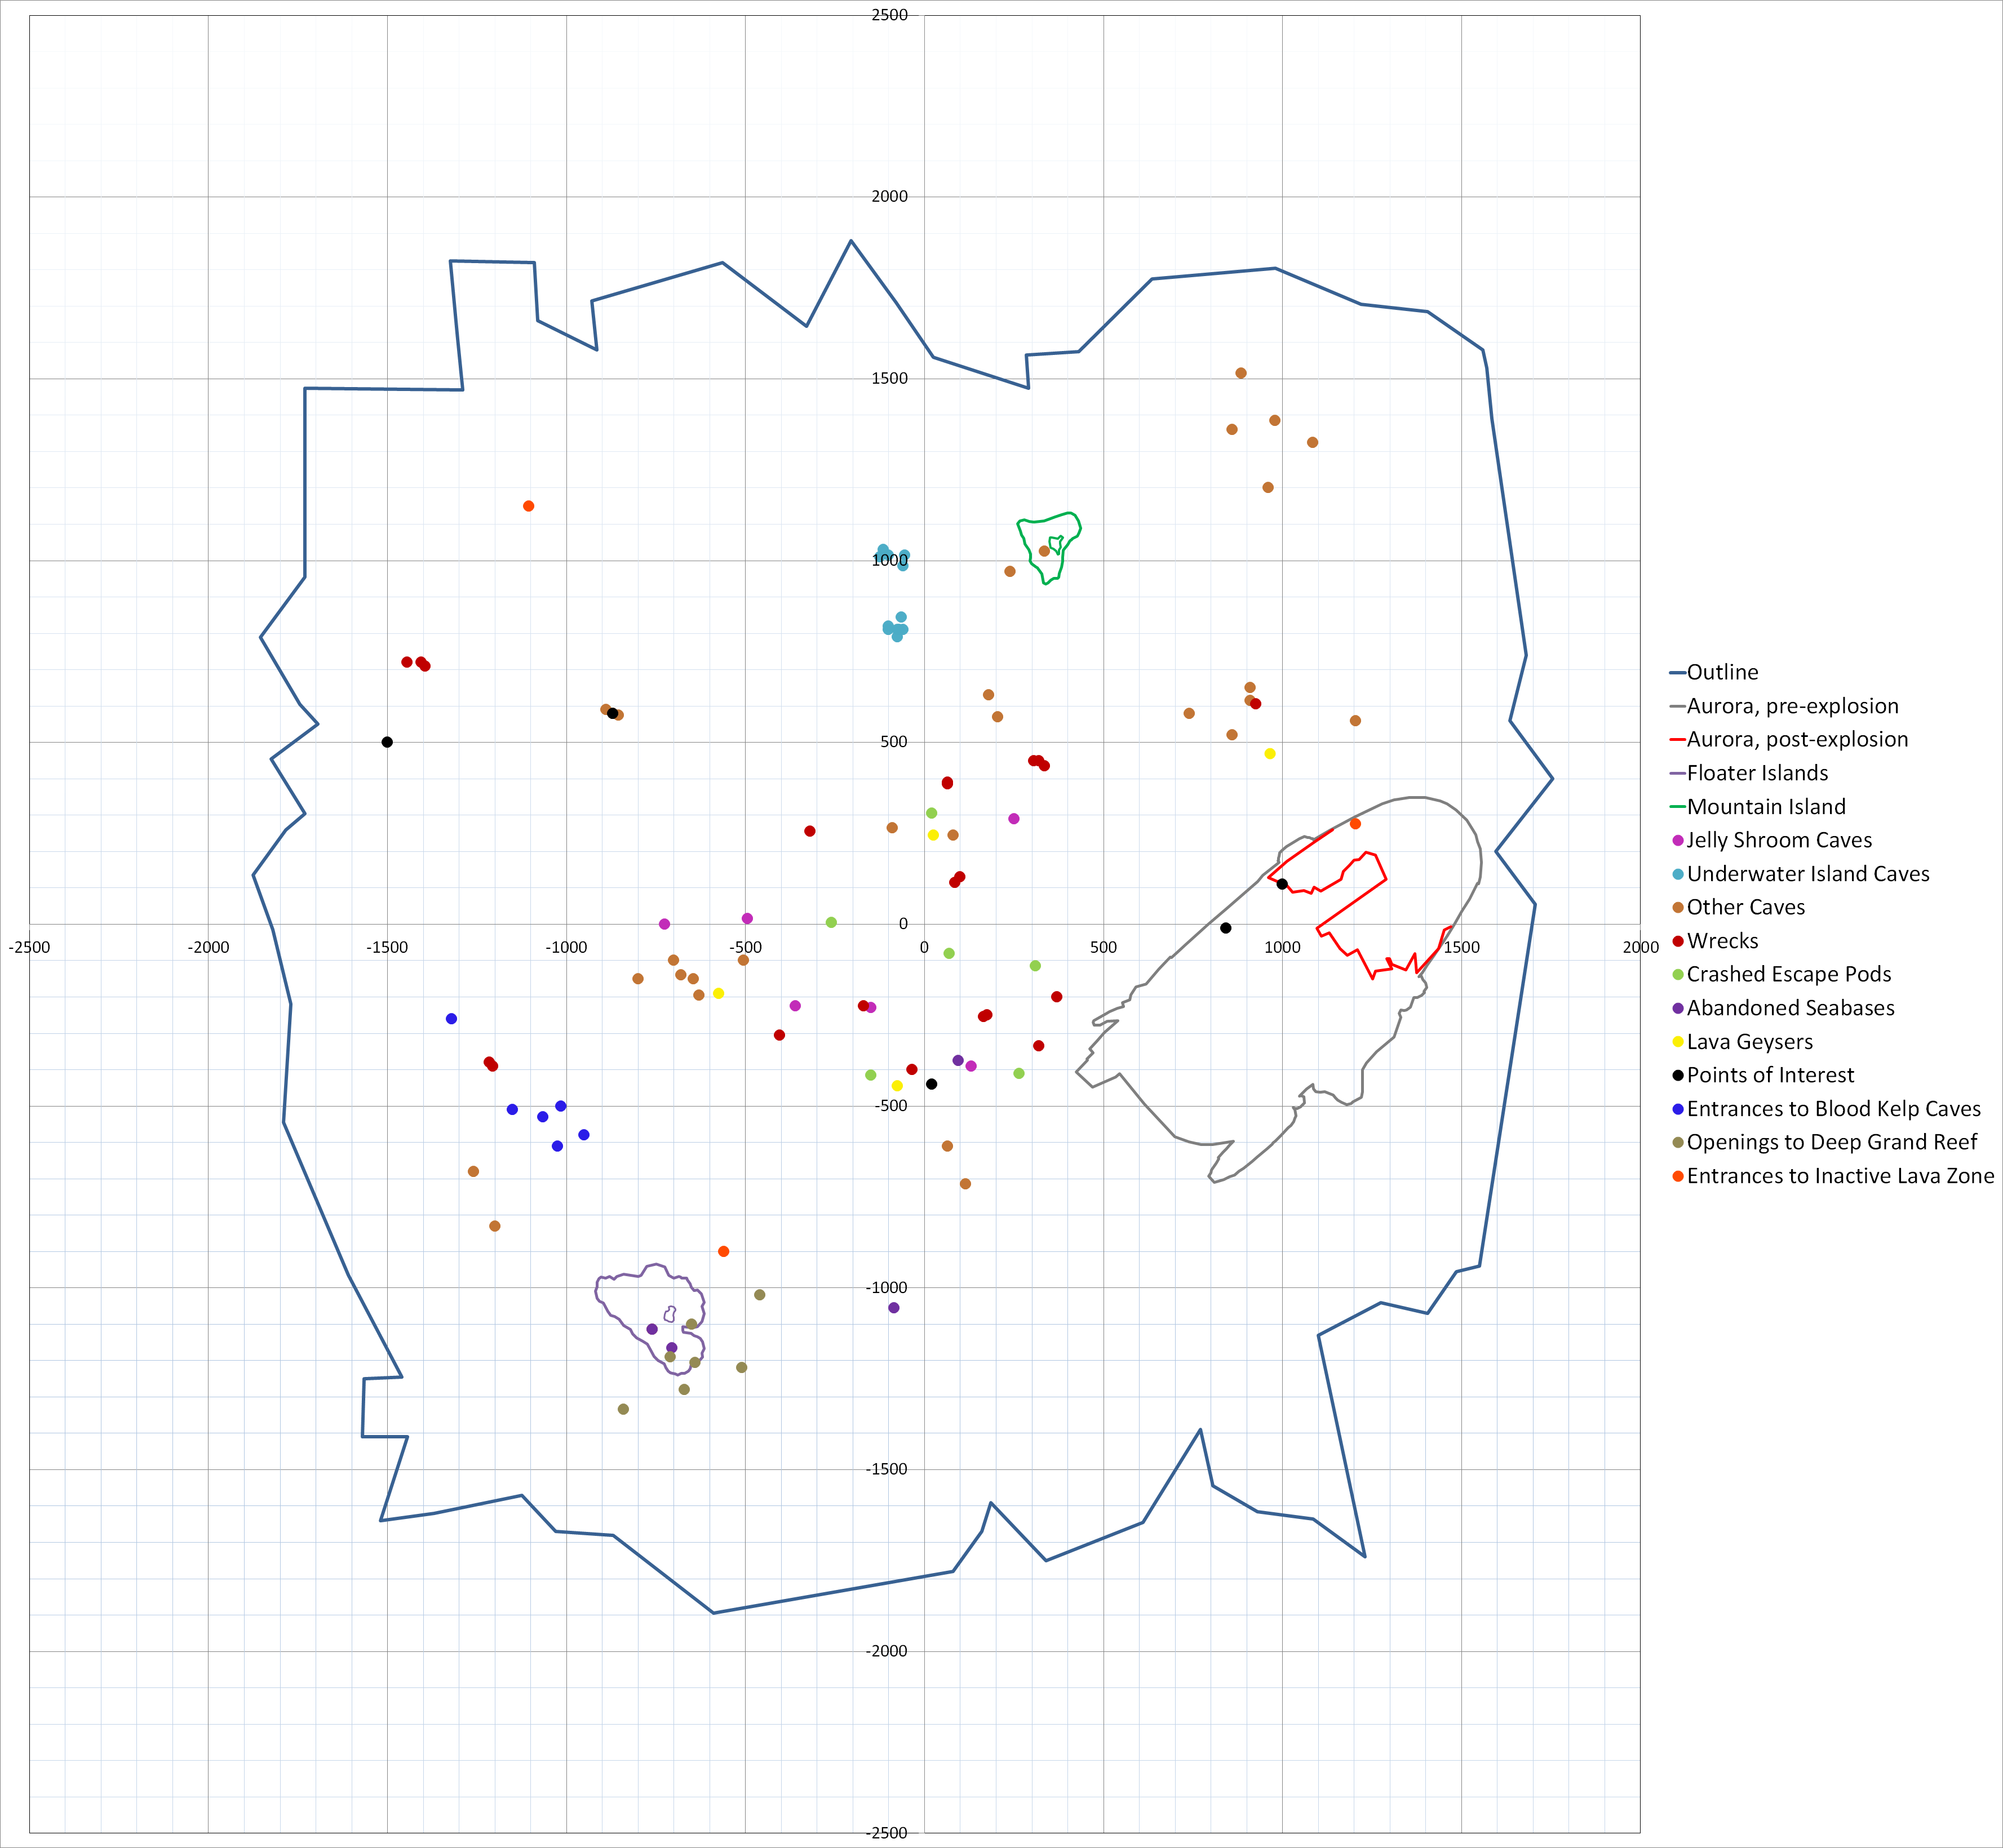This screenshot has height=1848, width=2003.
Task: Click the -1000 label on vertical axis
Action: pos(887,1287)
